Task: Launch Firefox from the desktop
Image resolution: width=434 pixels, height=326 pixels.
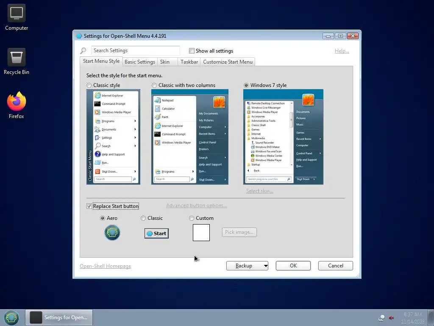Action: 17,105
